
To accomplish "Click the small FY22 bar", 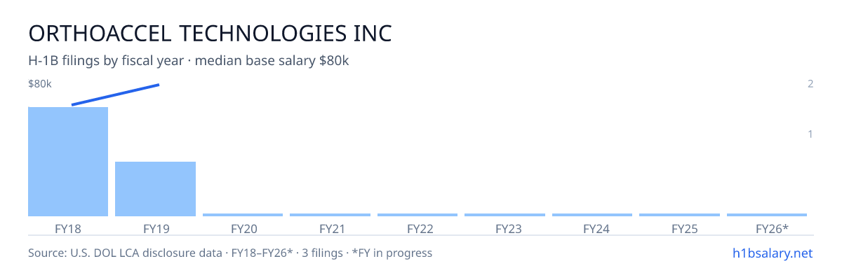I will [417, 215].
